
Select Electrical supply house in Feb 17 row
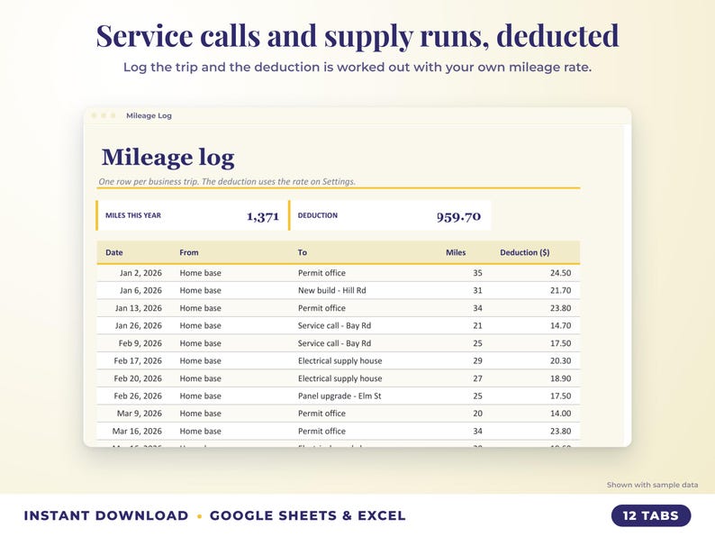pos(339,361)
